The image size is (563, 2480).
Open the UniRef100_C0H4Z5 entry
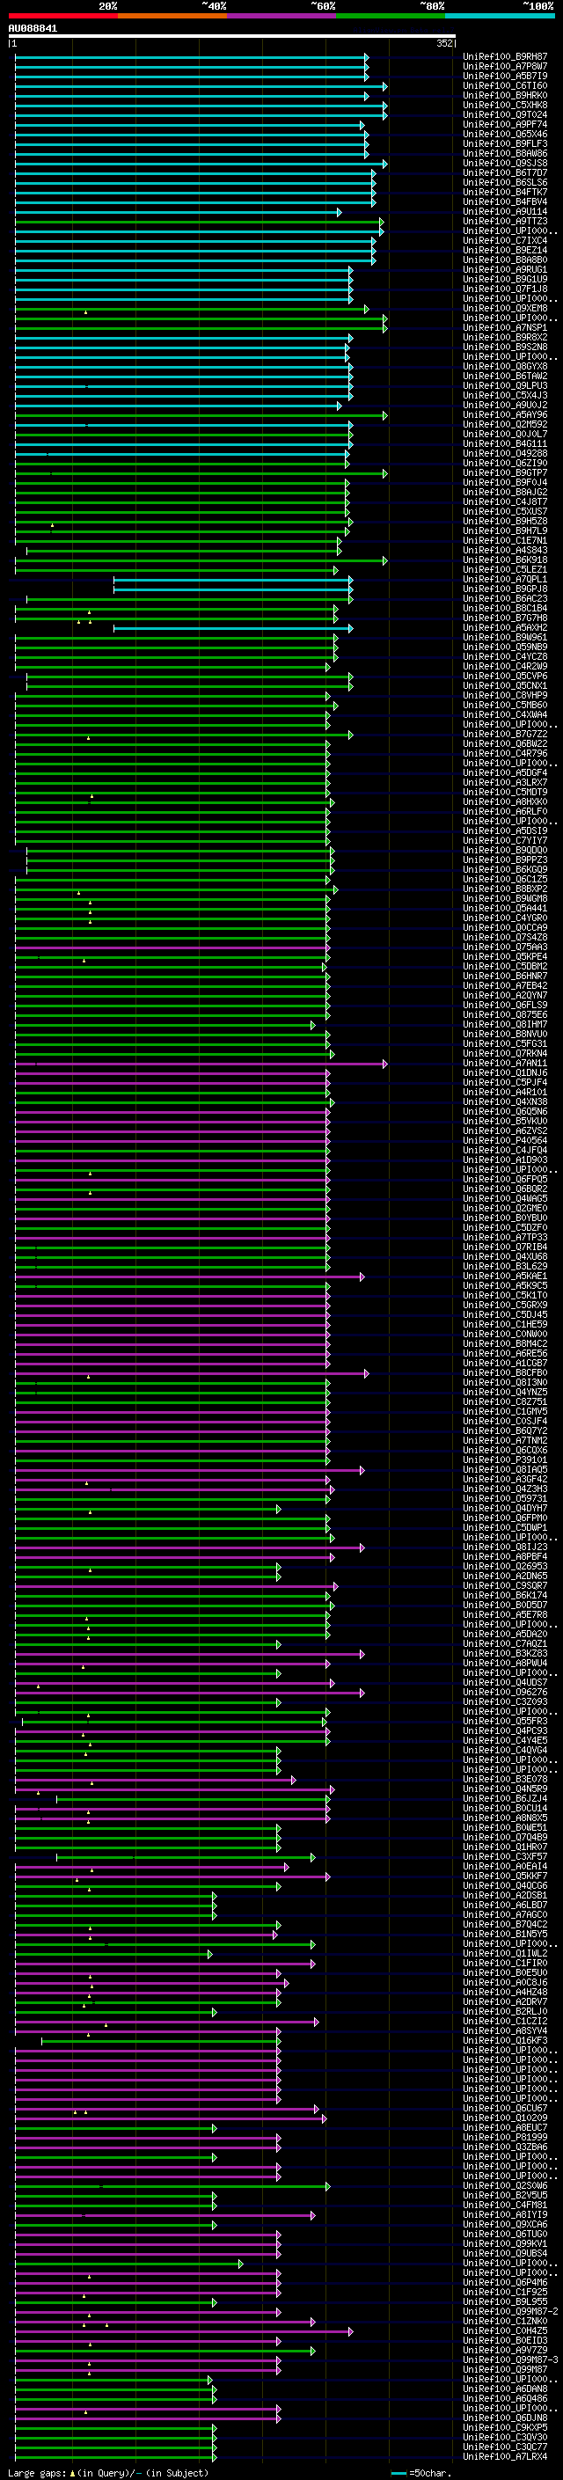point(505,2330)
